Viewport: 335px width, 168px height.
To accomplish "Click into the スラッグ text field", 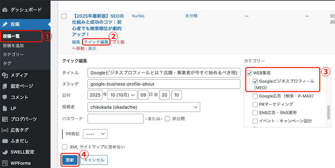I will [x=164, y=84].
